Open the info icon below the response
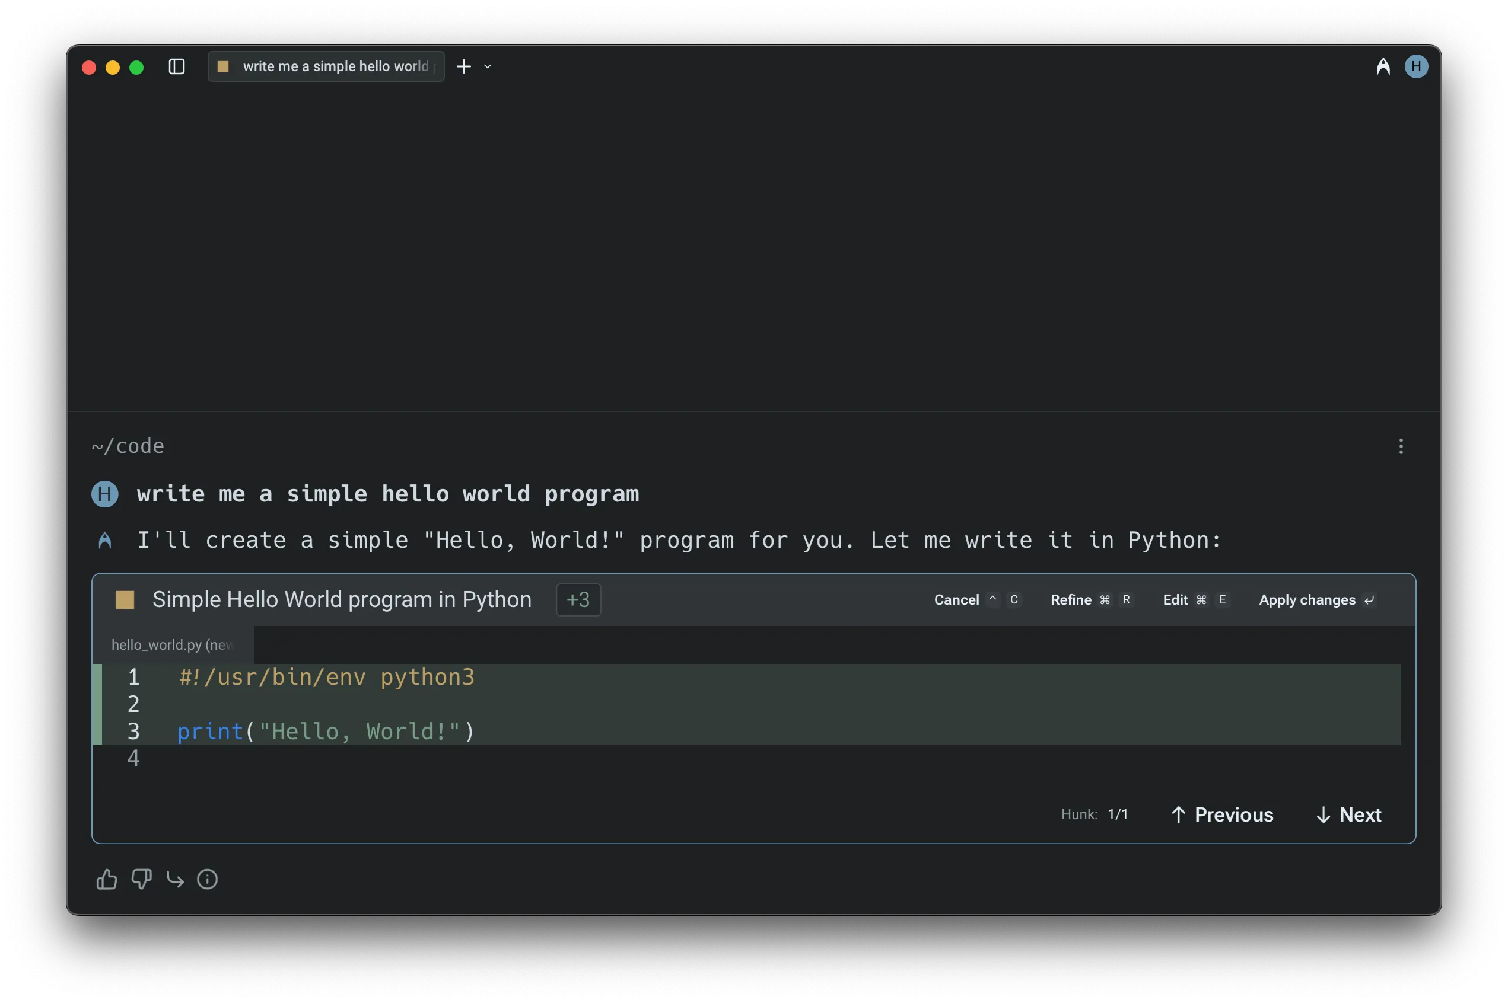1508x1003 pixels. click(x=208, y=879)
